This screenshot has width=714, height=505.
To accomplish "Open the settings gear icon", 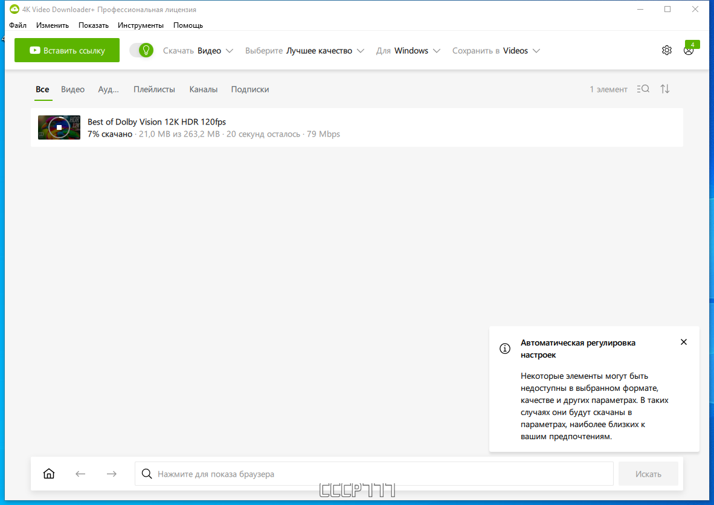I will 667,50.
